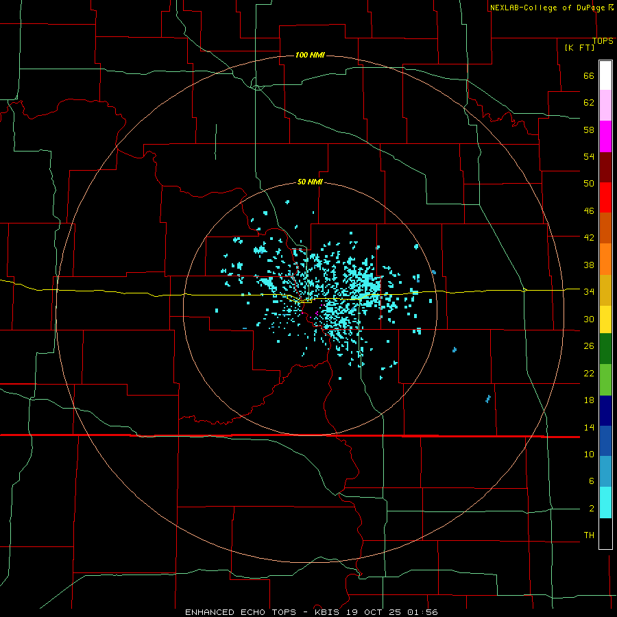Select the magenta swatch in the color scale
This screenshot has width=617, height=617.
point(605,136)
